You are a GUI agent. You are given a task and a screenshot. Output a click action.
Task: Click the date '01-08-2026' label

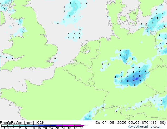114,123
